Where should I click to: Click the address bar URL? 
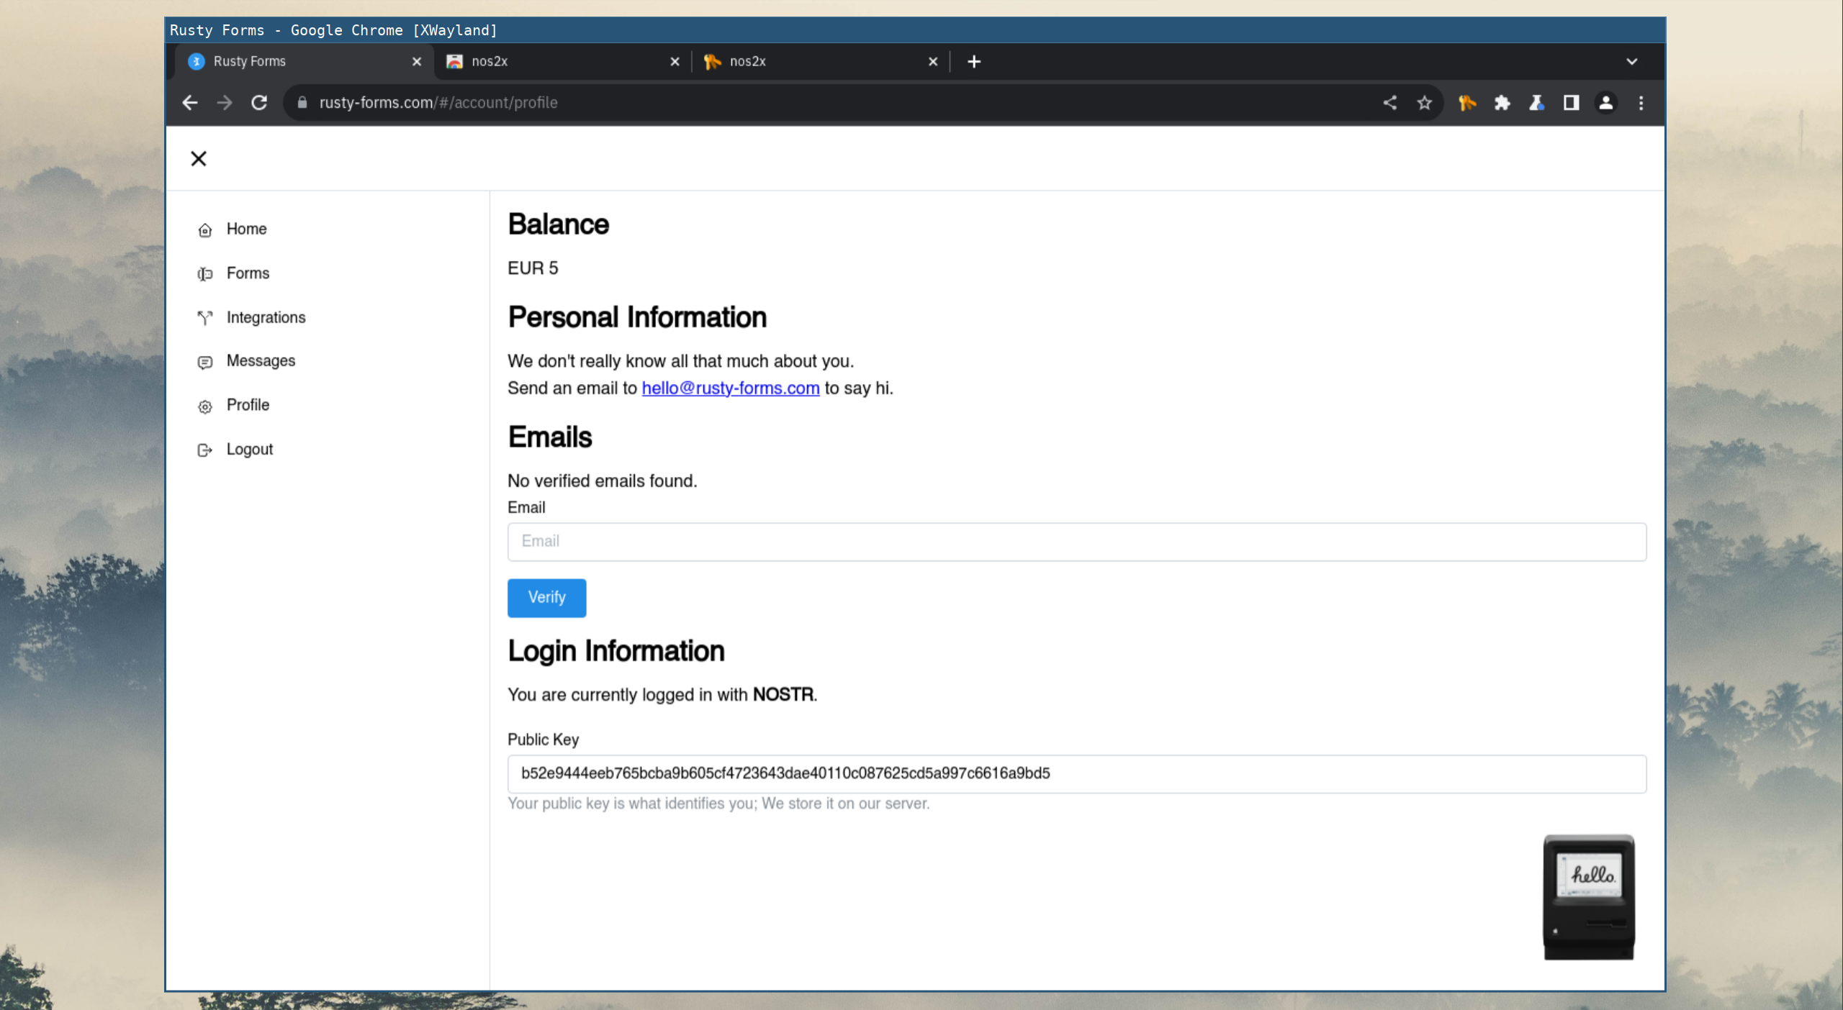click(438, 103)
